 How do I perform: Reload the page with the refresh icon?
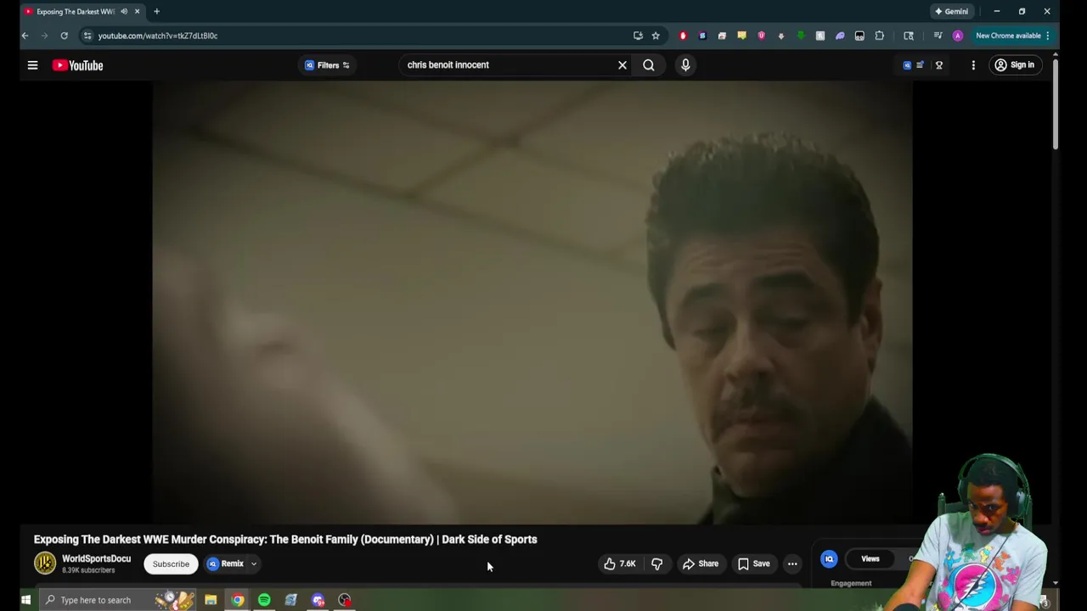point(64,36)
